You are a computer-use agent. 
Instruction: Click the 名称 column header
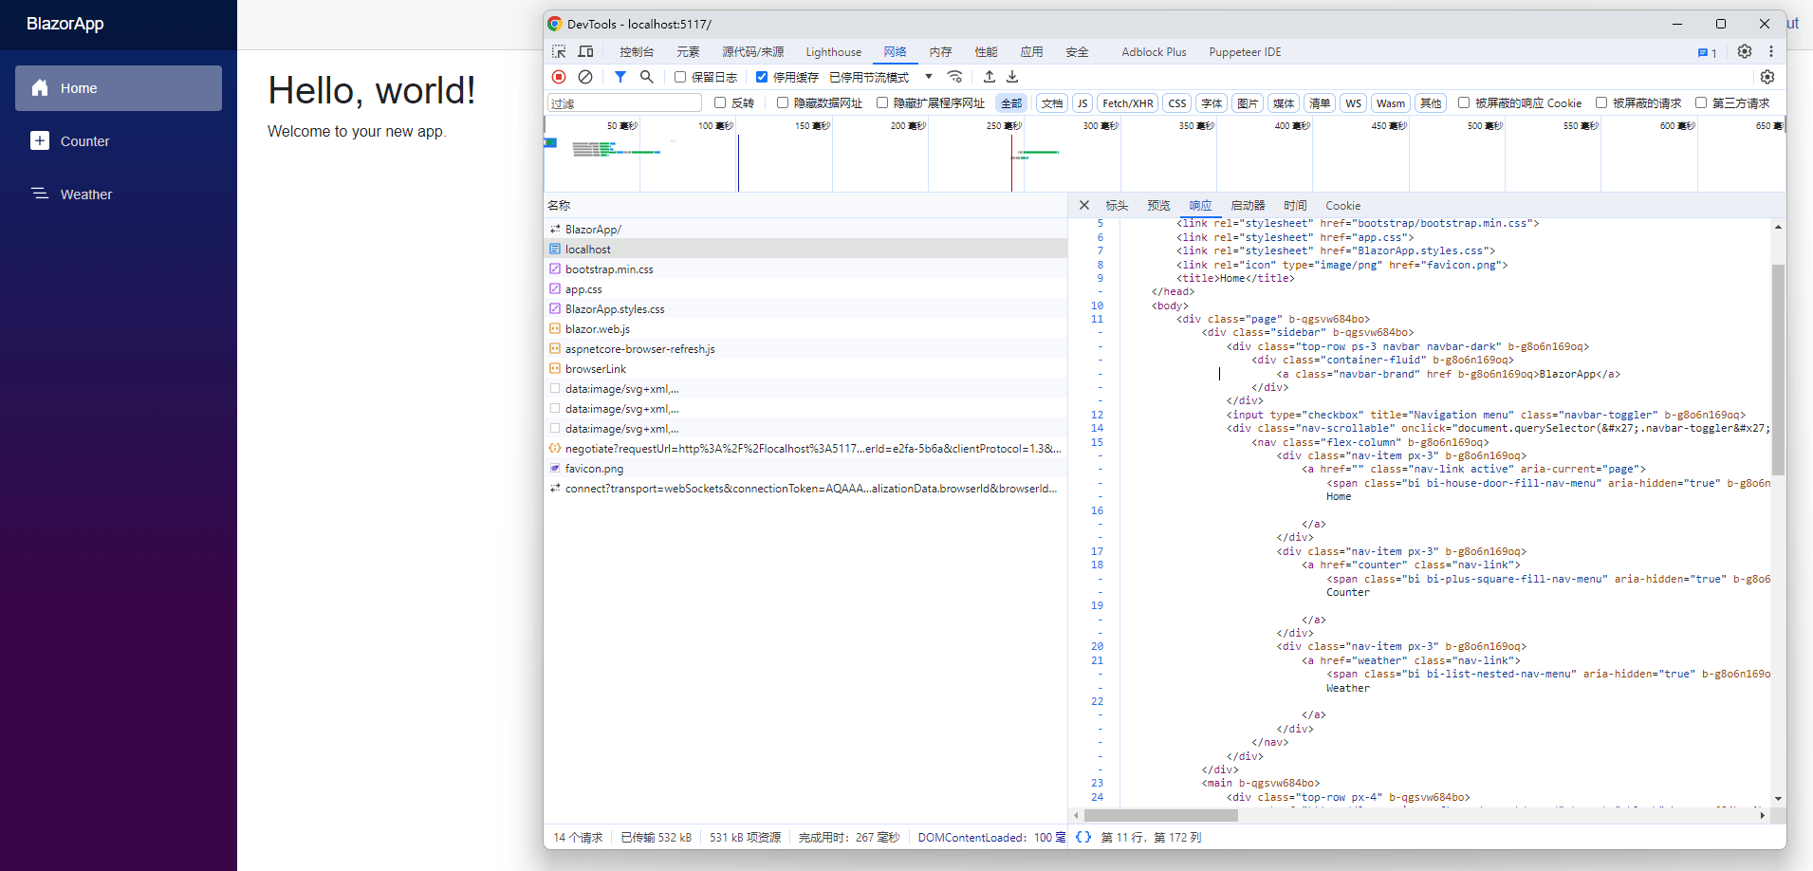(x=805, y=205)
